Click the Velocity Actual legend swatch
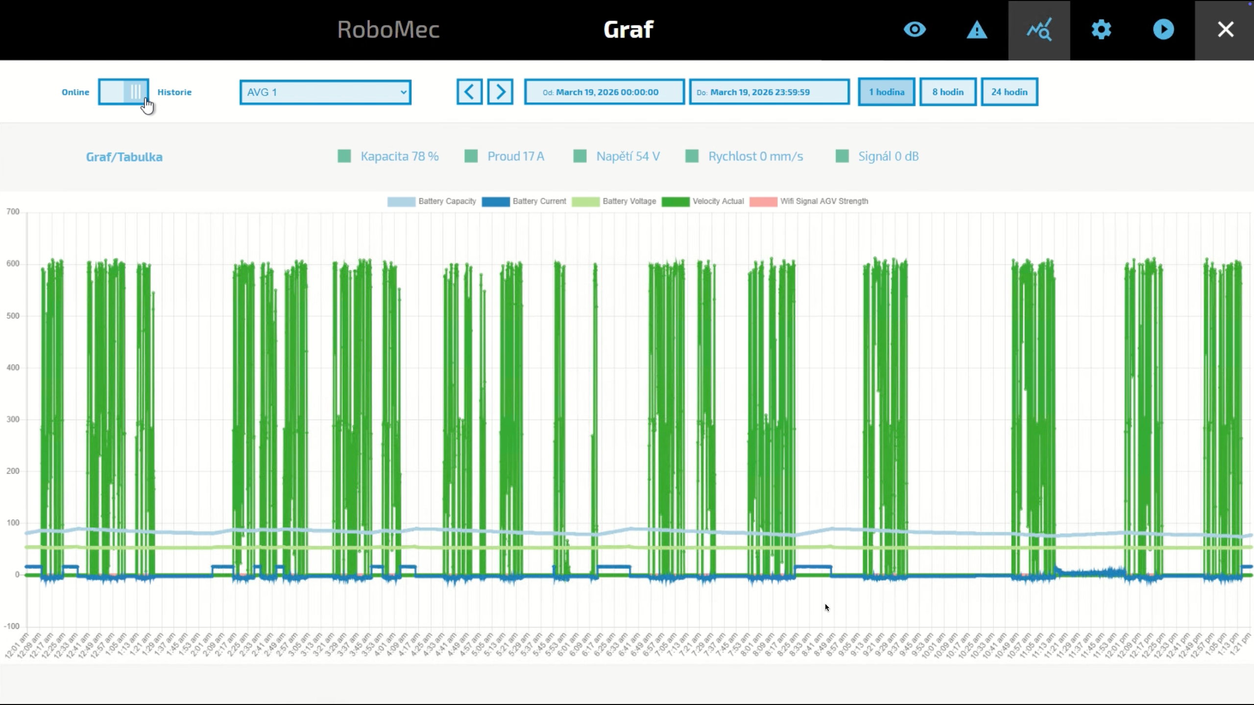This screenshot has height=705, width=1254. (675, 202)
